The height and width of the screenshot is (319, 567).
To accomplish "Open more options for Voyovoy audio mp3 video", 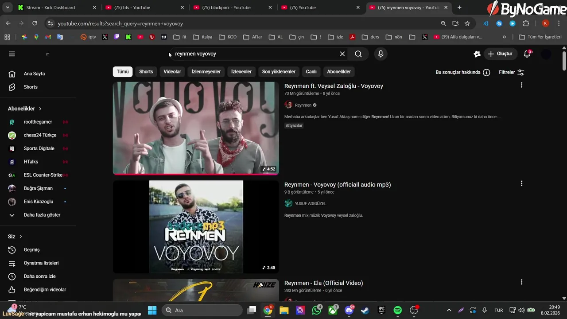I will tap(521, 183).
